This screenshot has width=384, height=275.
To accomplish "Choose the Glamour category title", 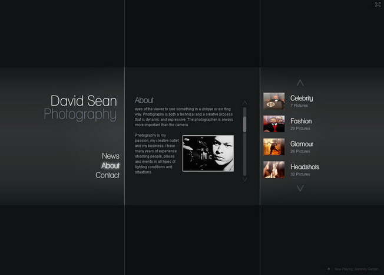I will [302, 144].
